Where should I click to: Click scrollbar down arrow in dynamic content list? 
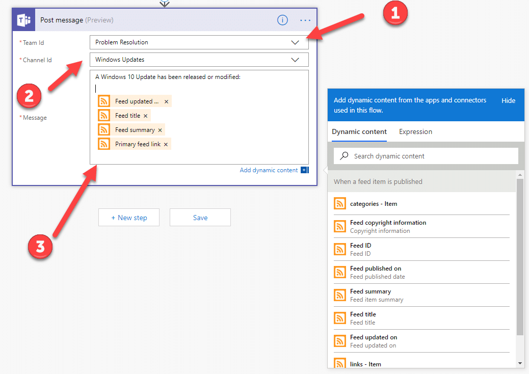(x=520, y=363)
